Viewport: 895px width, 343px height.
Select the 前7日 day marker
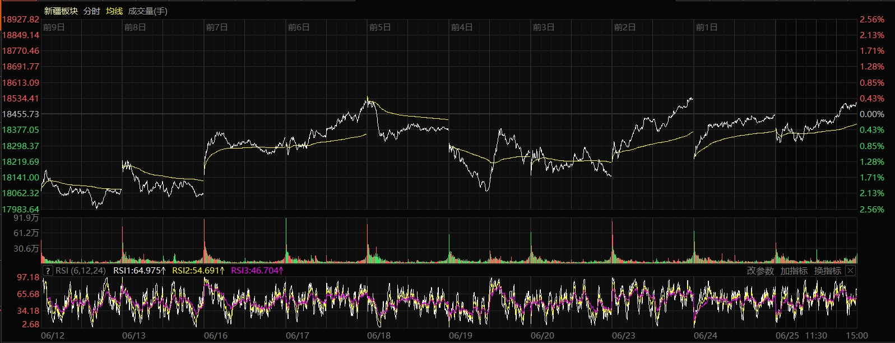click(x=217, y=27)
